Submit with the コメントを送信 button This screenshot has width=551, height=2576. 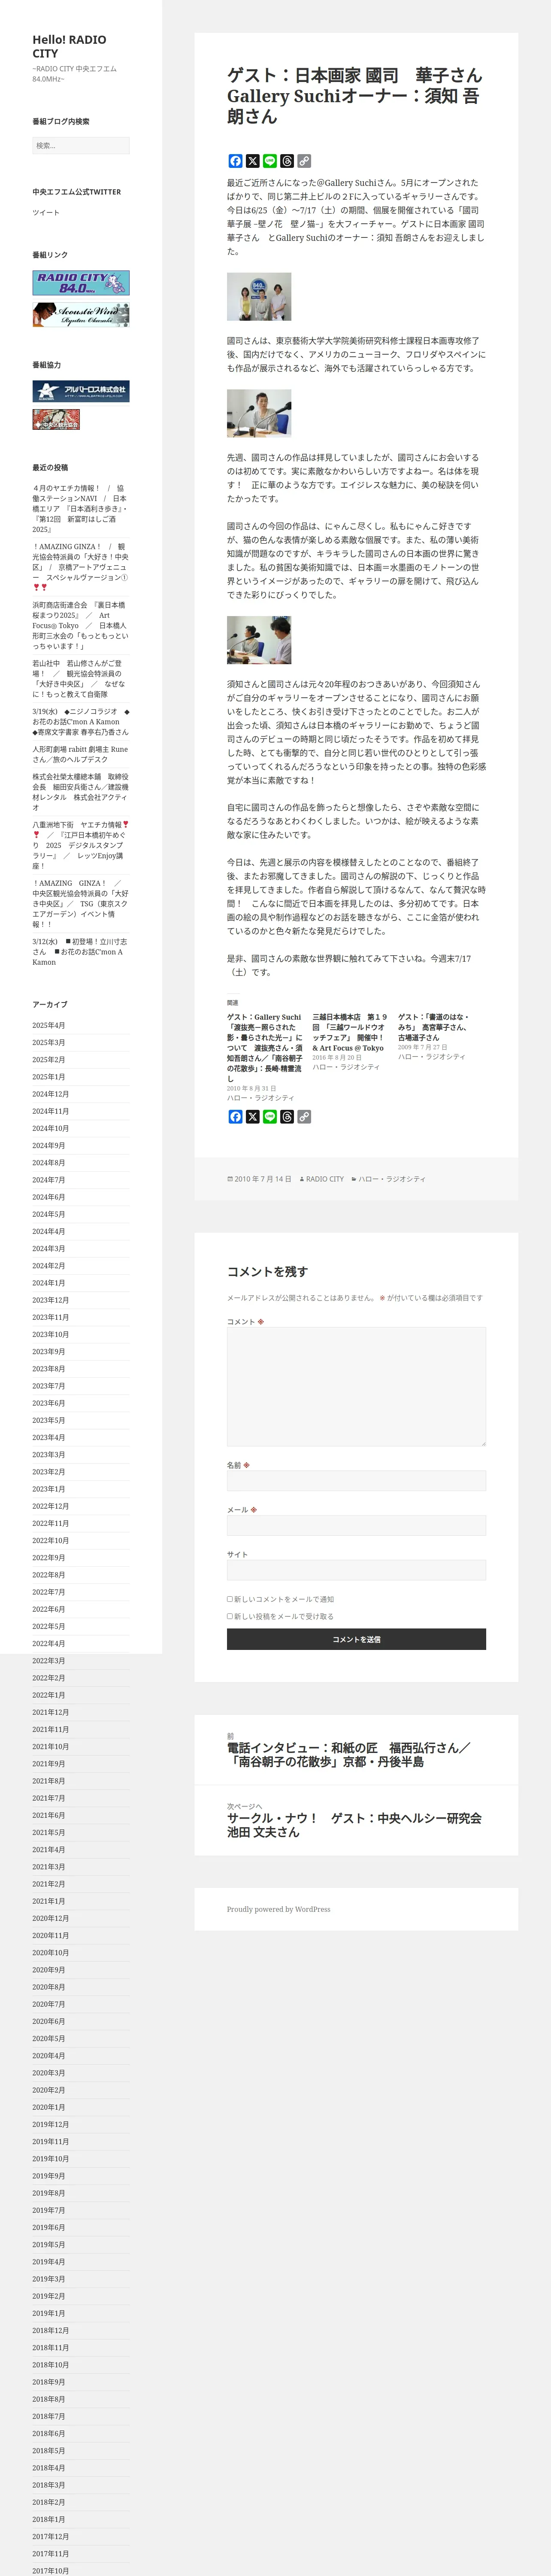click(x=356, y=1639)
